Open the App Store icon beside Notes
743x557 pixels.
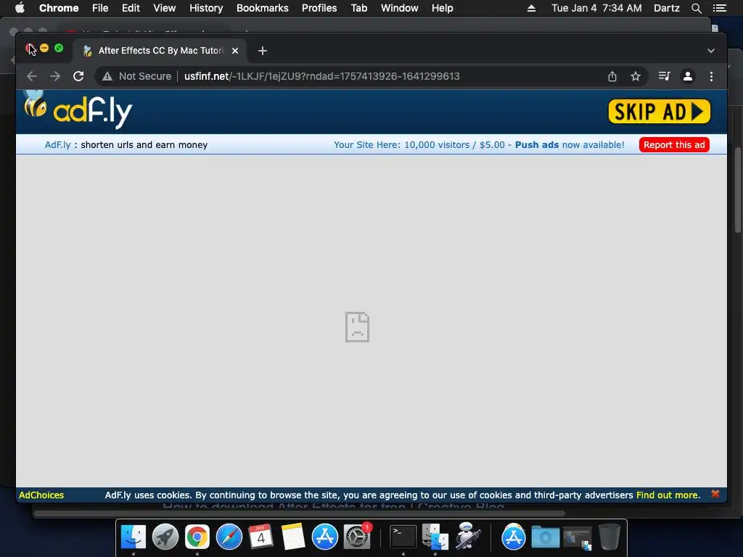[324, 537]
